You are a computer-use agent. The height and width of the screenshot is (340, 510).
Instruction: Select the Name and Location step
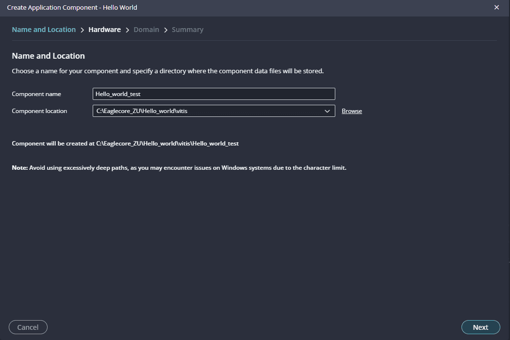(x=44, y=30)
